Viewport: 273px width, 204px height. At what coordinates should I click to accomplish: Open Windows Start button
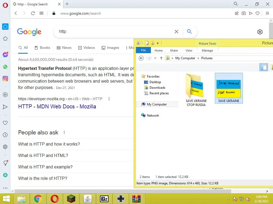pos(6,199)
